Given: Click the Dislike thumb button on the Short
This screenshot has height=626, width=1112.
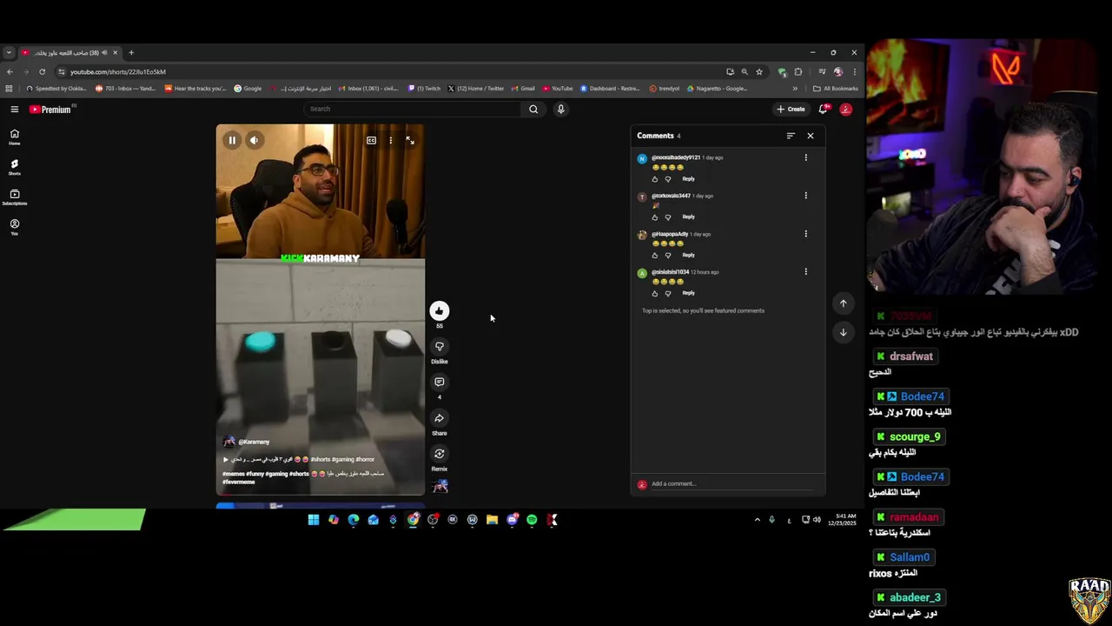Looking at the screenshot, I should (x=440, y=346).
